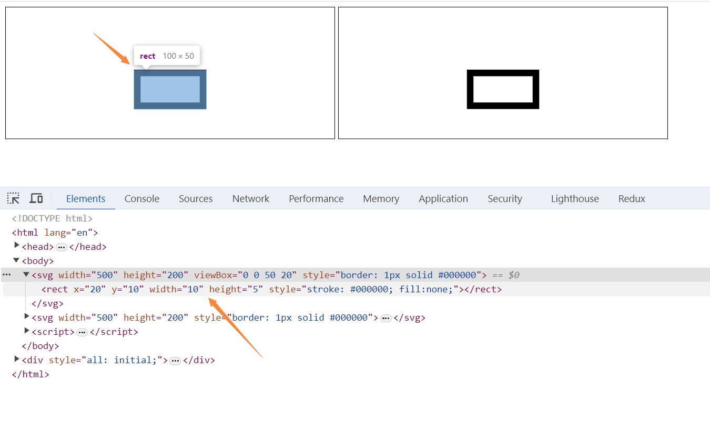
Task: Open the three-dot actions beside the selected svg row
Action: point(6,274)
